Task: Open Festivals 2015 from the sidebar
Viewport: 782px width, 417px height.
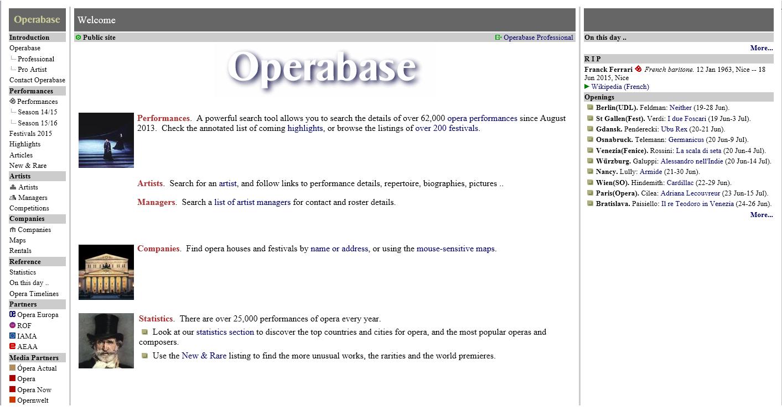Action: point(30,134)
